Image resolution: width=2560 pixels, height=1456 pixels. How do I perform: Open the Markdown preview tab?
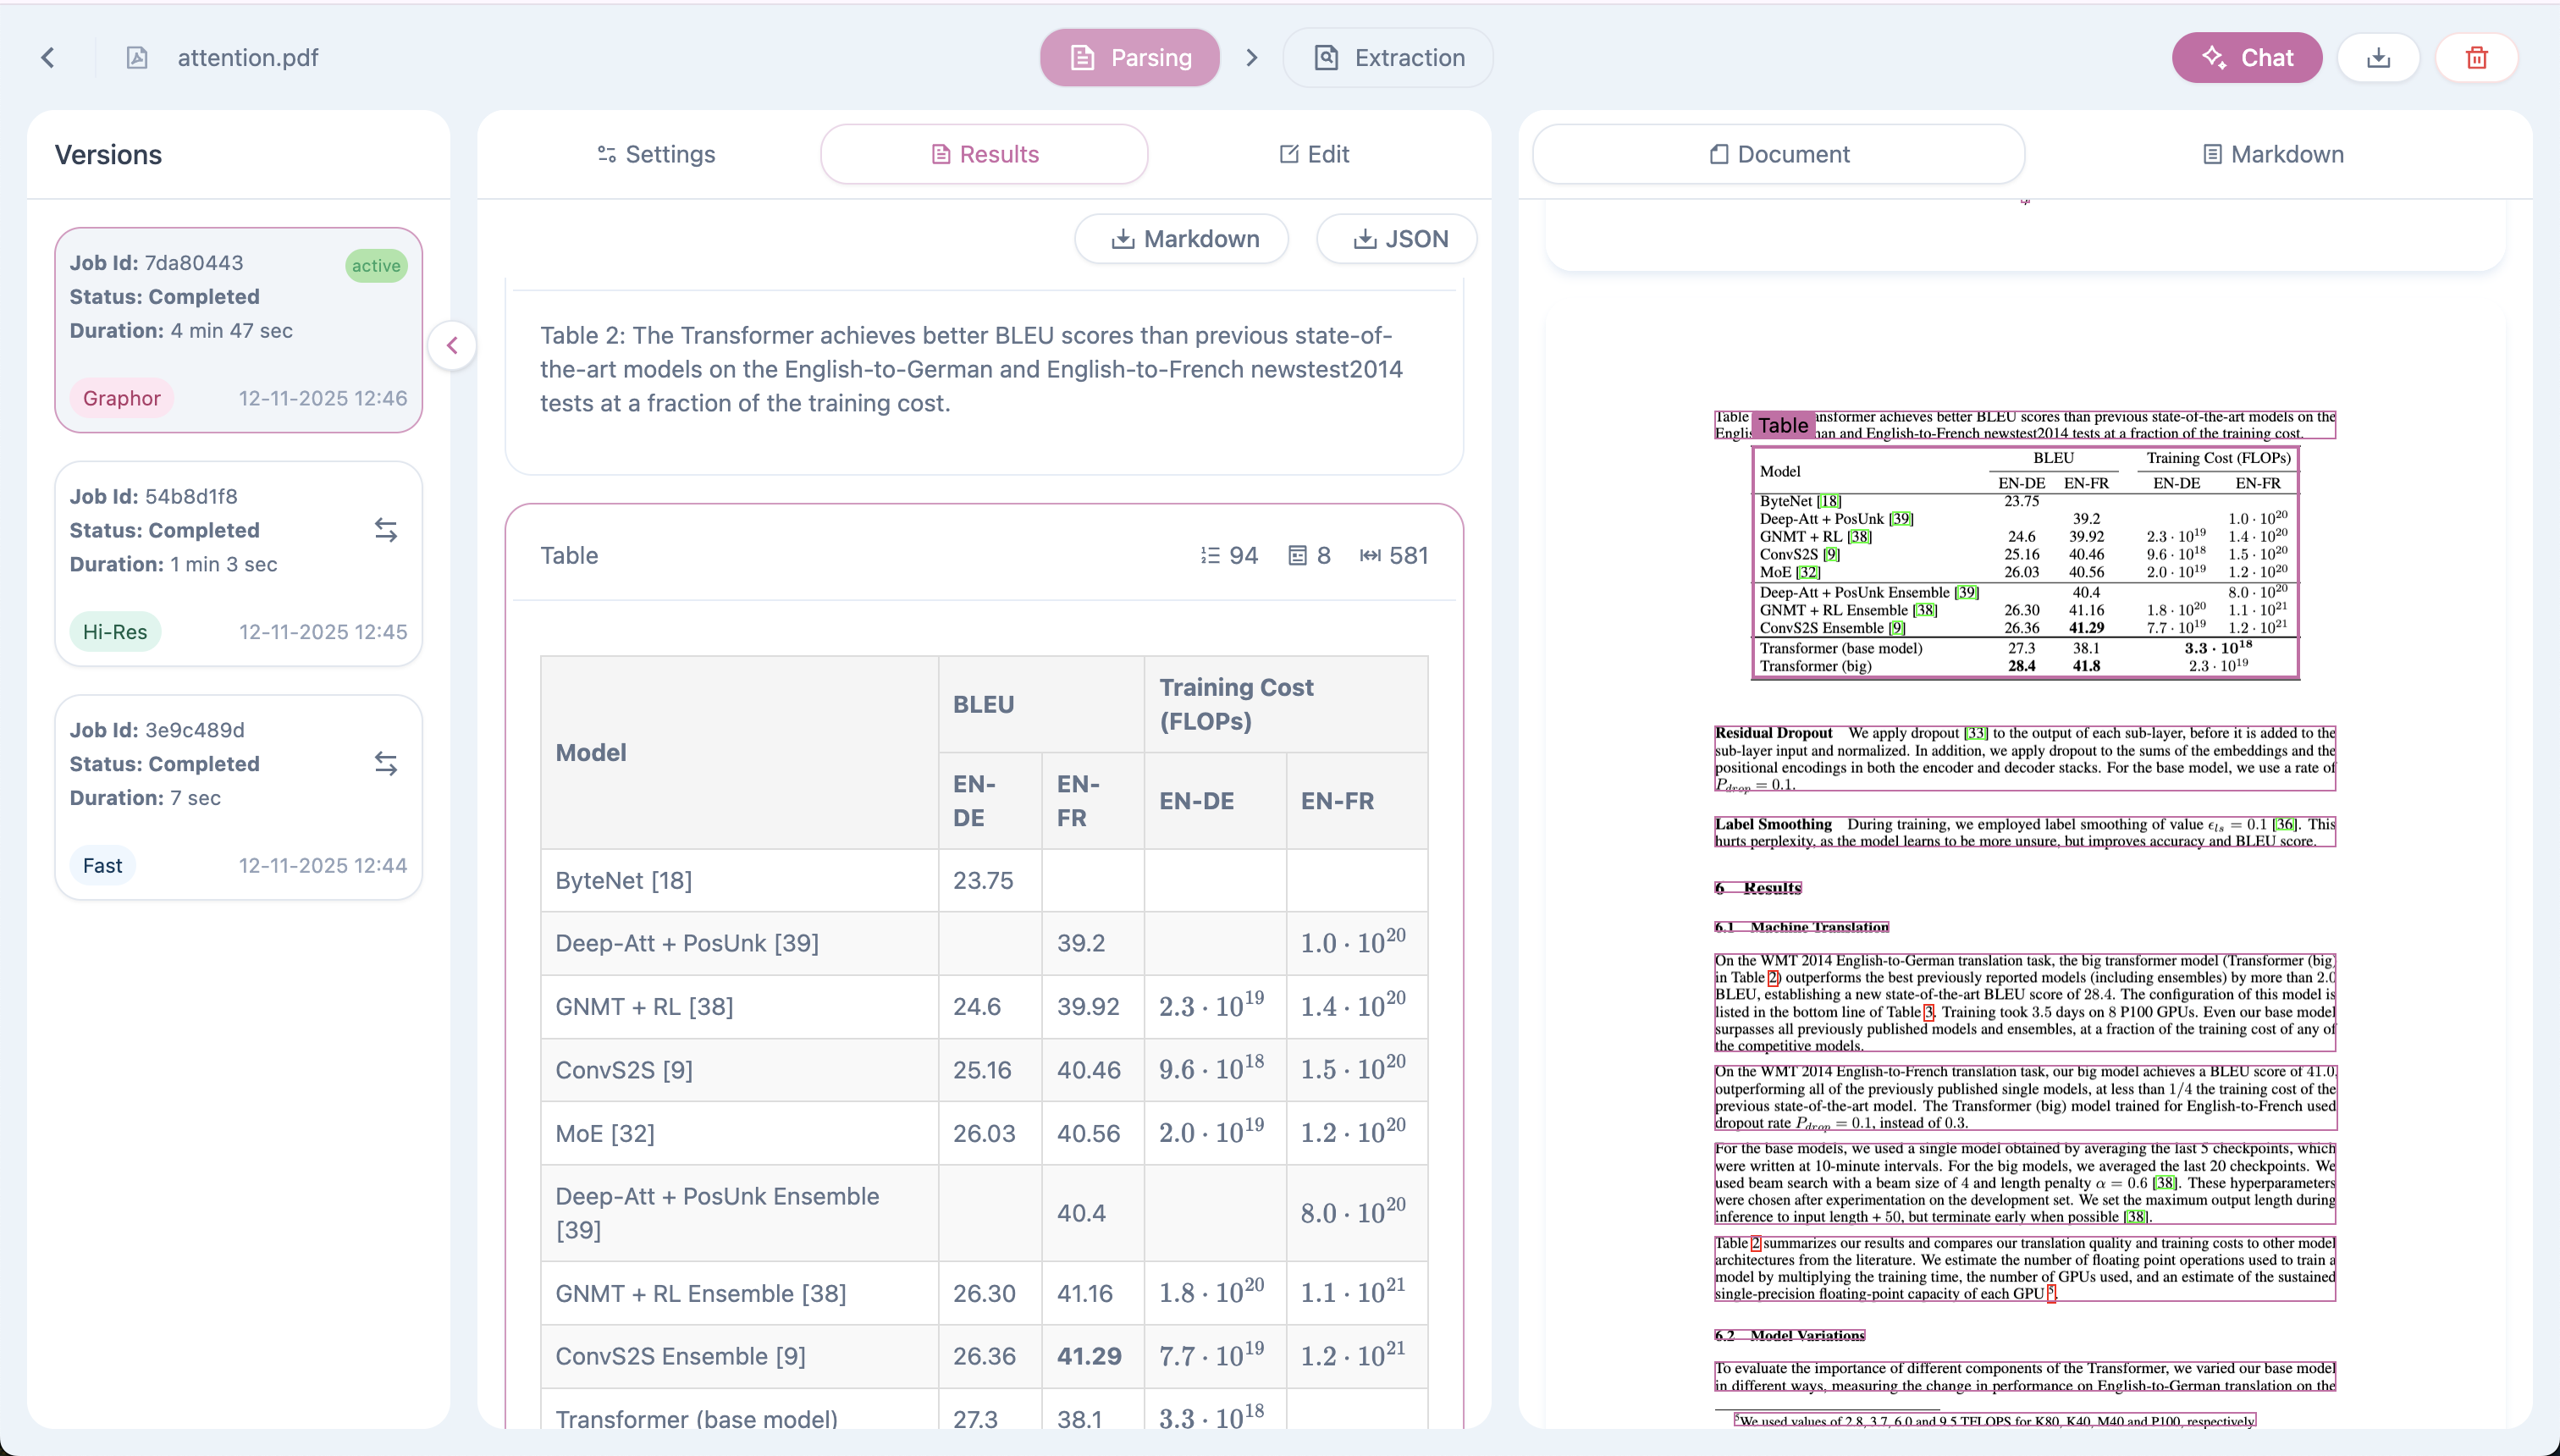[x=2273, y=154]
